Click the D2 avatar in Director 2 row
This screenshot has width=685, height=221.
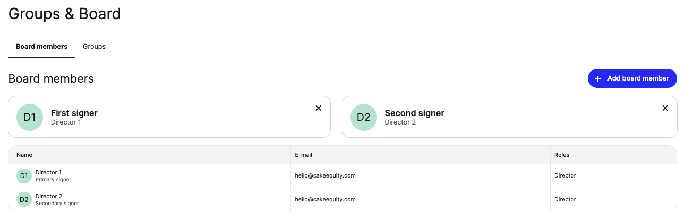point(24,199)
